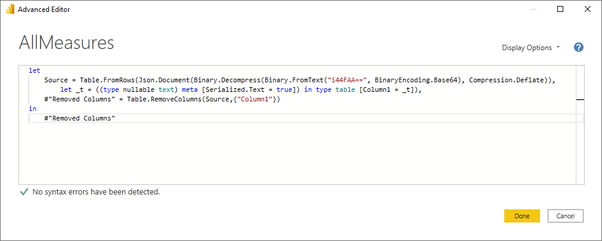Click the Power BI logo icon in title bar
This screenshot has height=241, width=602.
(10, 9)
